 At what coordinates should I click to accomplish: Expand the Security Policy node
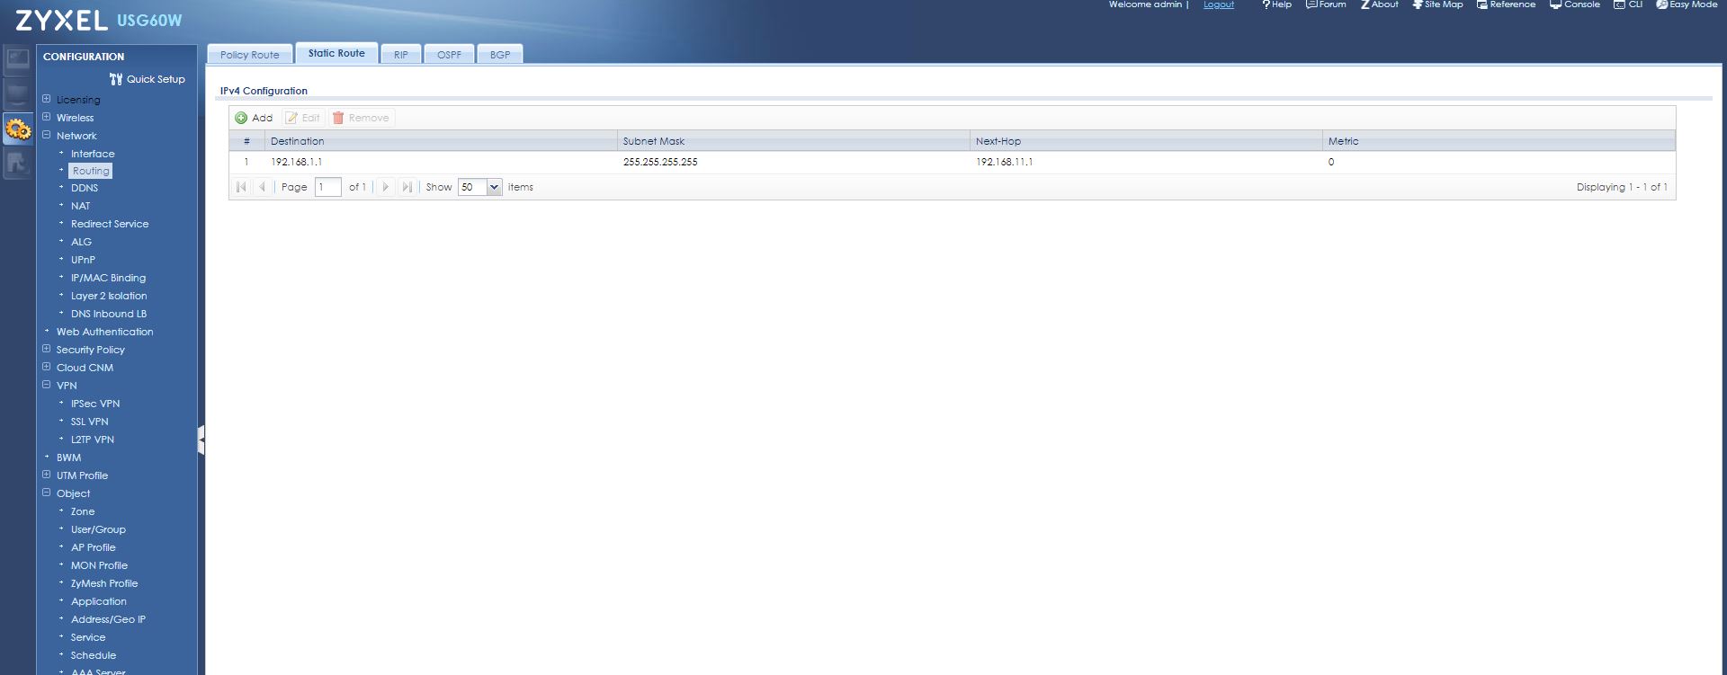click(47, 349)
